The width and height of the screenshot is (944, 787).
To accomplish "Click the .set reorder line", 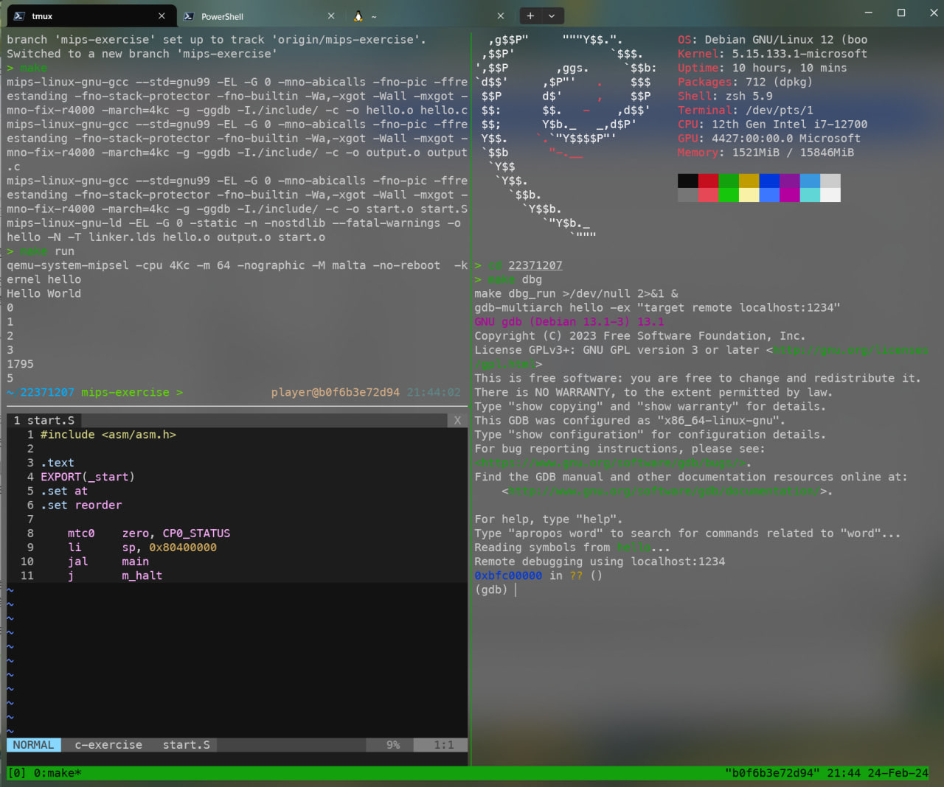I will [x=81, y=505].
